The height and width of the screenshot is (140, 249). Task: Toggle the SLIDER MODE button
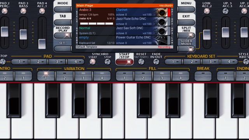pos(186,49)
